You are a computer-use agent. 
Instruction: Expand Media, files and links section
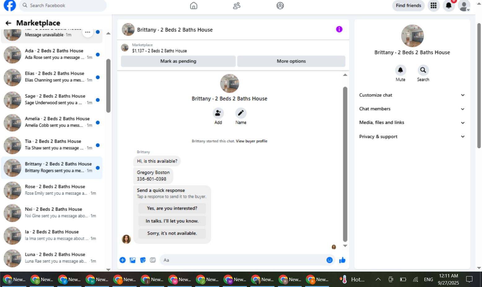pos(412,123)
